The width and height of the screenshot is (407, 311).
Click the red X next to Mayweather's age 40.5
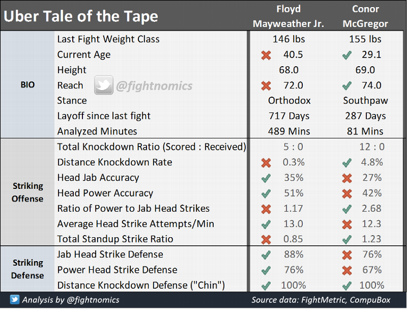[x=266, y=55]
